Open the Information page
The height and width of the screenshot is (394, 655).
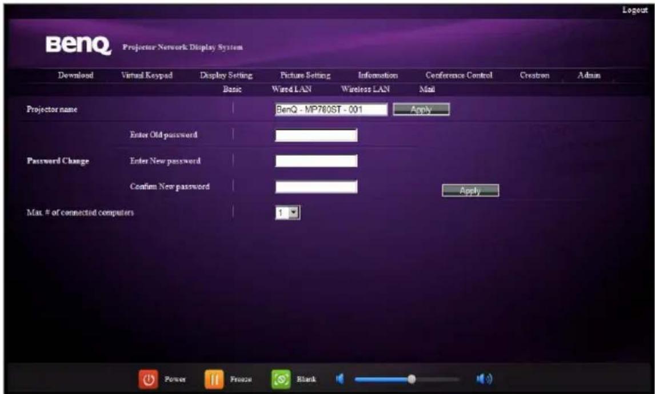[x=378, y=75]
